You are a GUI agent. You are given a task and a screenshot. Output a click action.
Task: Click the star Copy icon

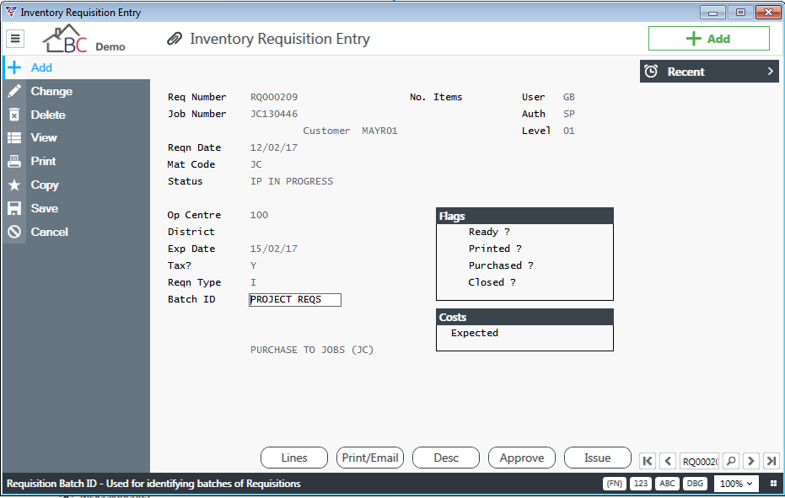pos(14,185)
